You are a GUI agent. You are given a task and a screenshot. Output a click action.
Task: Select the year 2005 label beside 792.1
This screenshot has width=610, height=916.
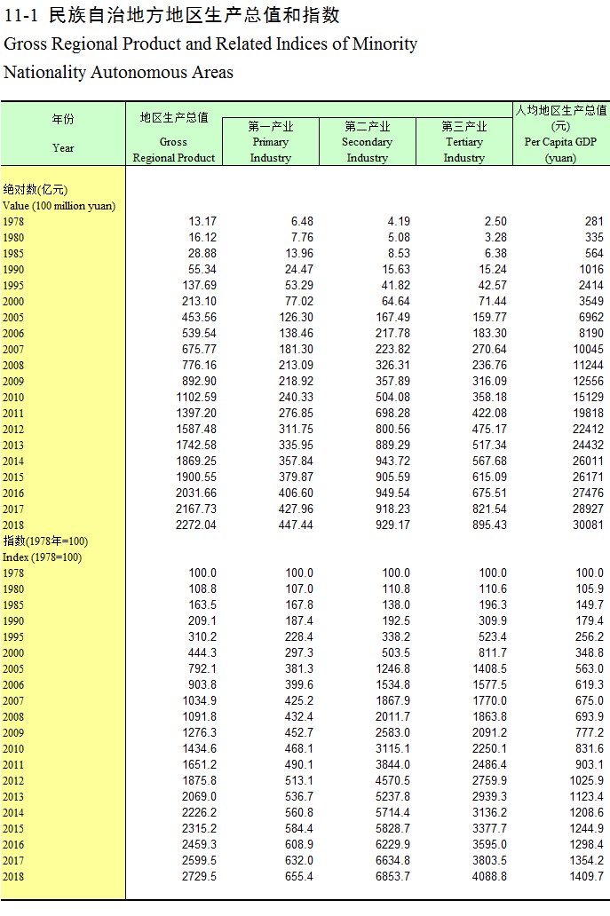click(13, 669)
